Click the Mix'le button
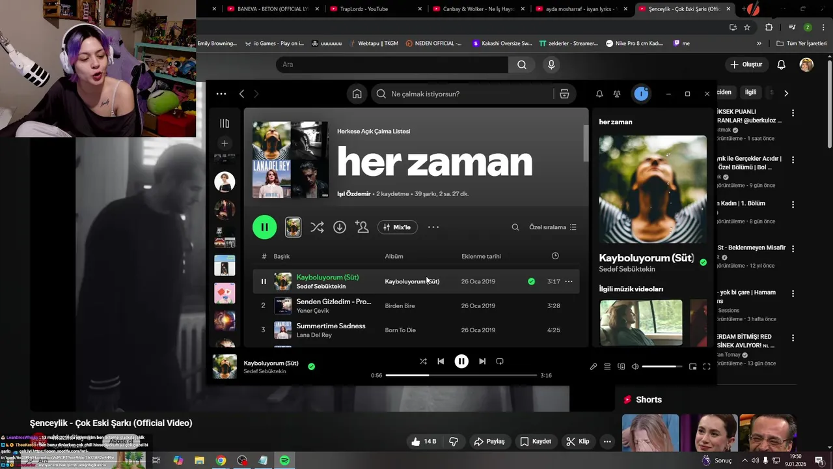The image size is (833, 469). coord(398,227)
